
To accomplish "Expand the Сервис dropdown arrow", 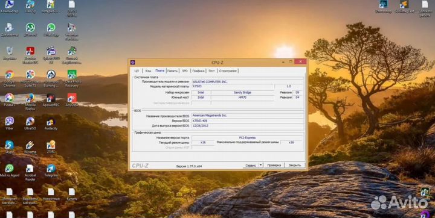I will (x=260, y=165).
